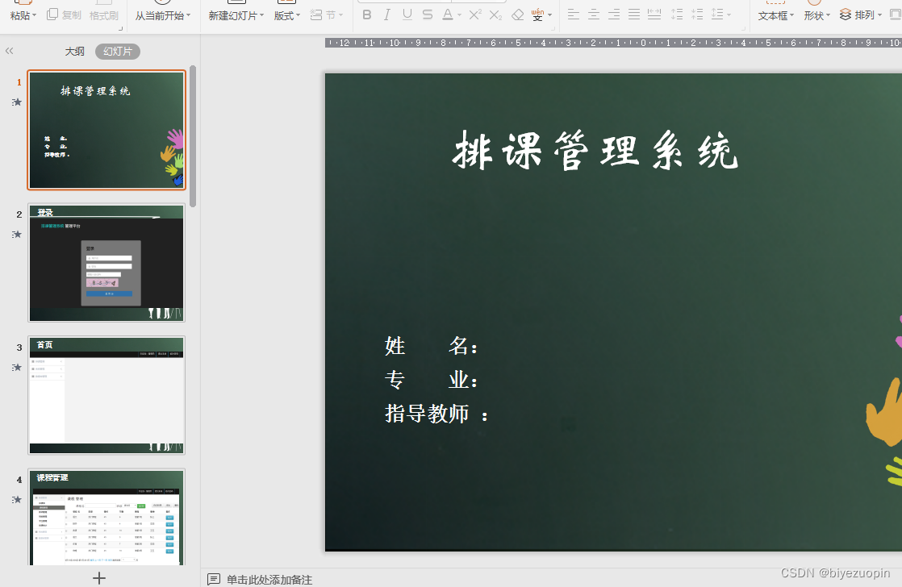Image resolution: width=902 pixels, height=587 pixels.
Task: Click the wén pinyin guide icon
Action: tap(537, 15)
